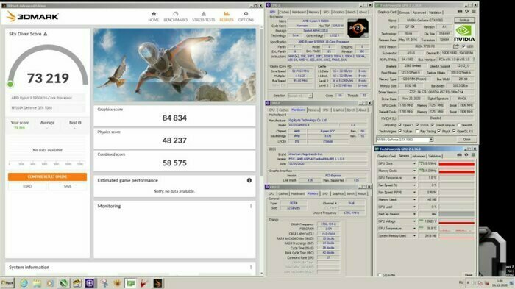Click GPU-Z refresh icon in Sensors window
Screen dimensions: 515x289
click(x=466, y=155)
